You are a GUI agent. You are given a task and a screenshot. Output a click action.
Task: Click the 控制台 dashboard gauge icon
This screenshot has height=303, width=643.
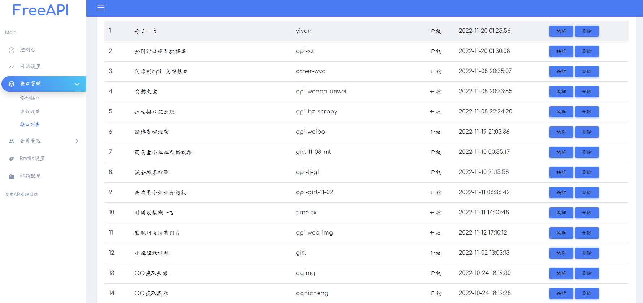12,50
